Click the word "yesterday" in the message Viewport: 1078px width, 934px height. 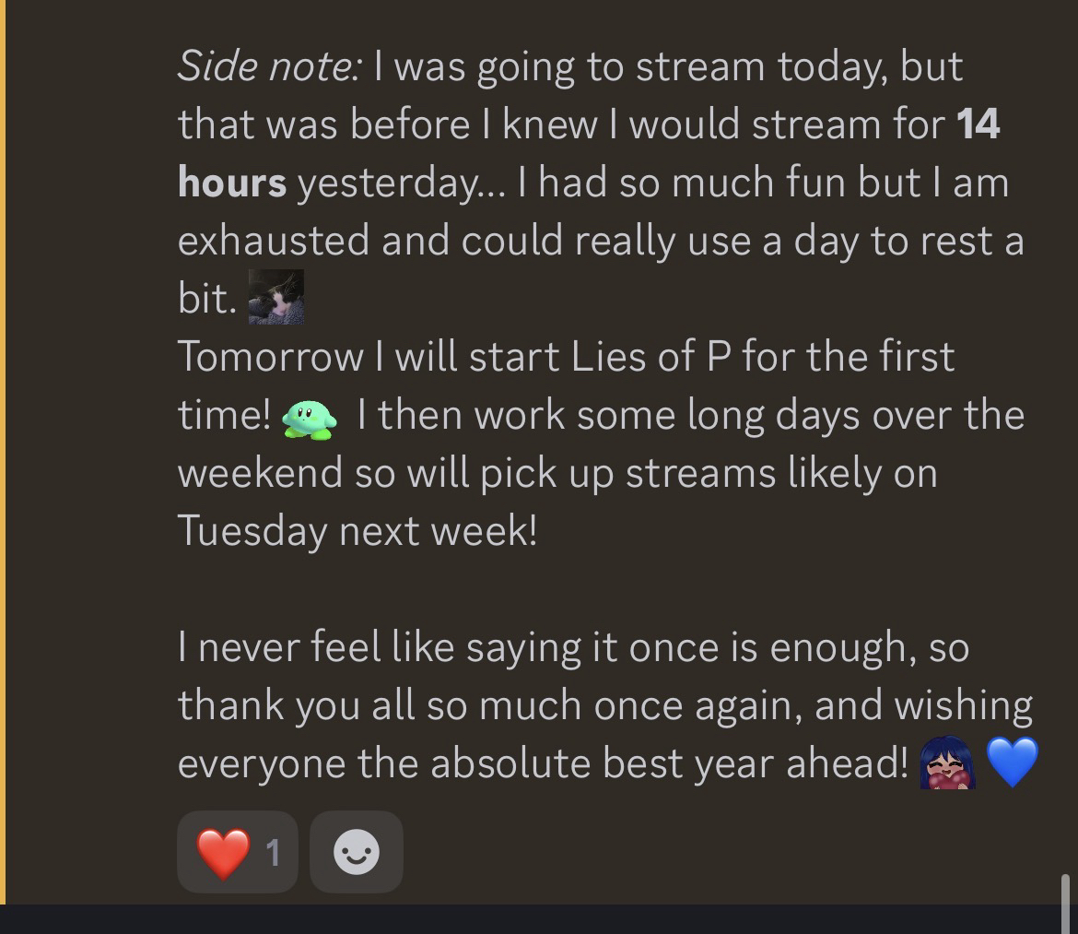[x=393, y=184]
